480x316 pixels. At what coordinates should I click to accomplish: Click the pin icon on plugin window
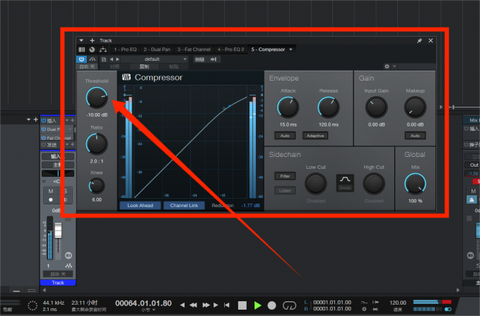click(x=420, y=41)
